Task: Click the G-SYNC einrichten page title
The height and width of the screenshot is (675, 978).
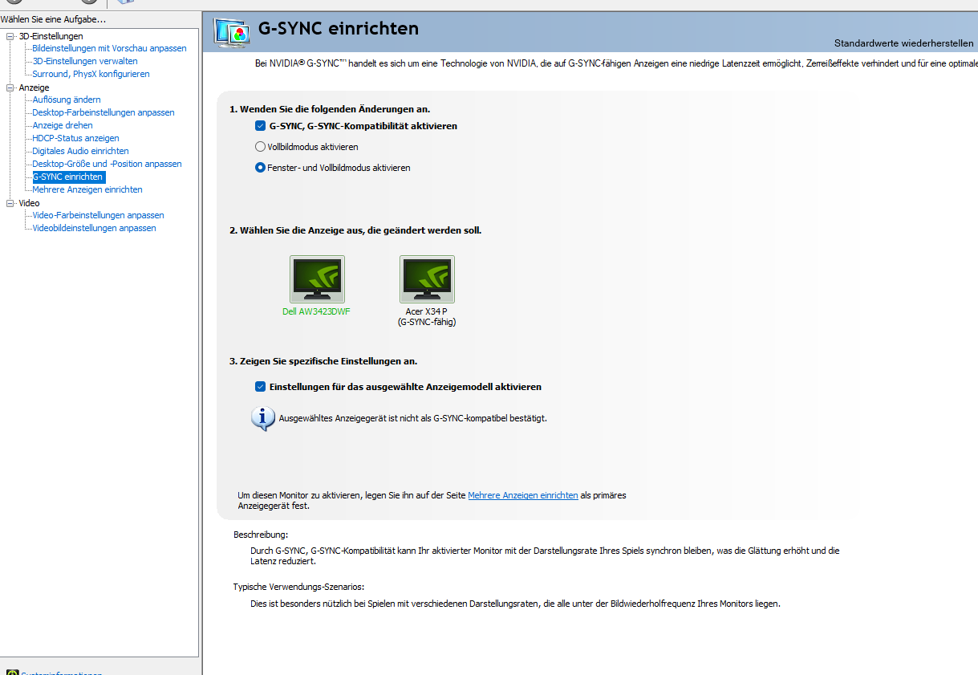Action: [x=339, y=29]
